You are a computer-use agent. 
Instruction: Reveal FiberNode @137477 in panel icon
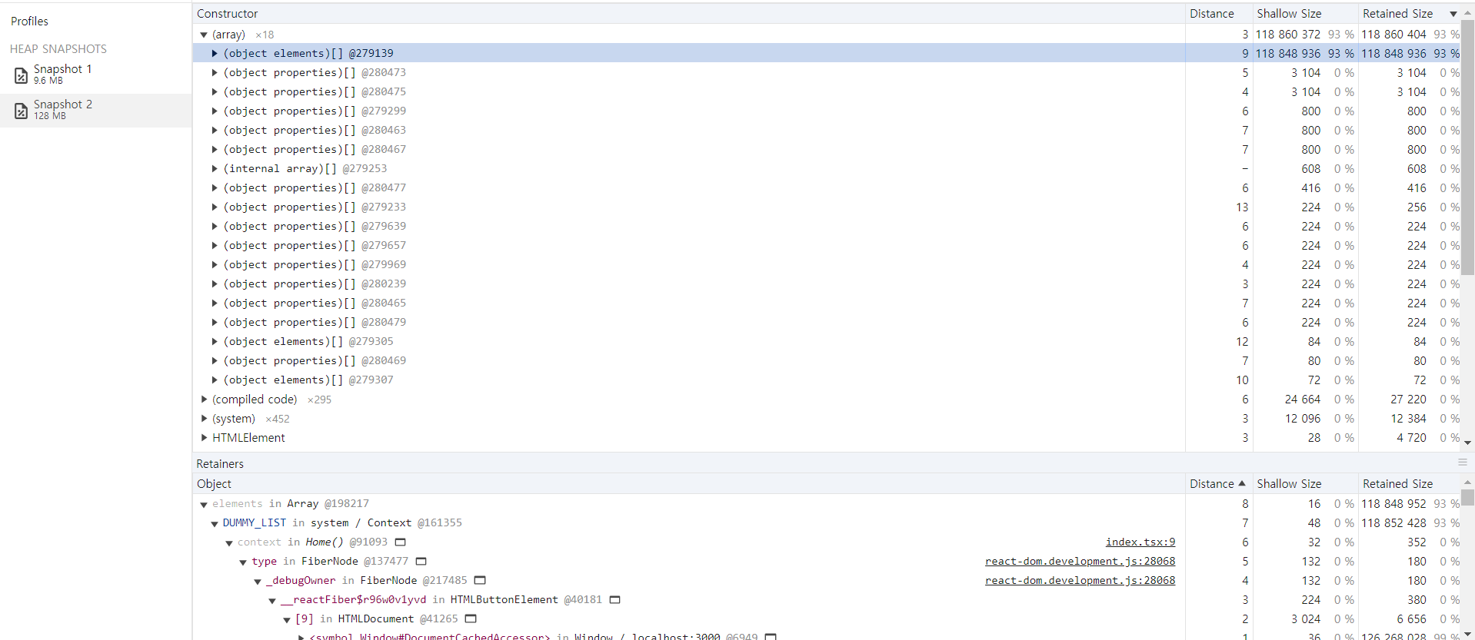point(421,562)
